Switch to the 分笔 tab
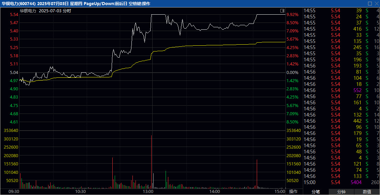 point(316,192)
